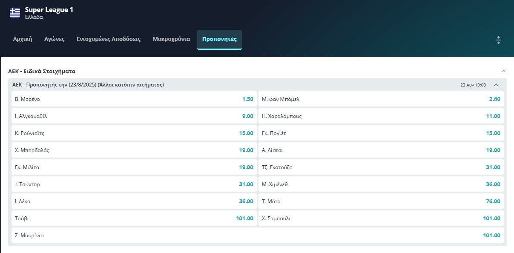This screenshot has width=514, height=253.
Task: Select Τζ. Γκατούζο at 31.00
Action: (381, 167)
